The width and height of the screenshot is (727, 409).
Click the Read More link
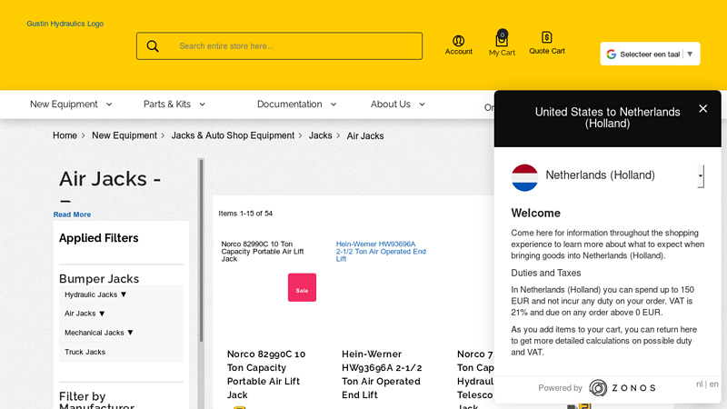(x=72, y=214)
